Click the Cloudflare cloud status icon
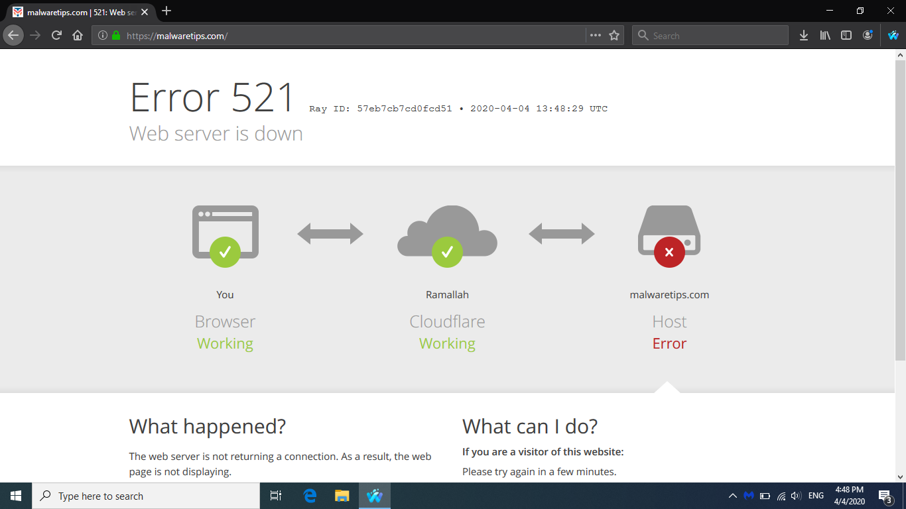The height and width of the screenshot is (509, 906). click(447, 235)
